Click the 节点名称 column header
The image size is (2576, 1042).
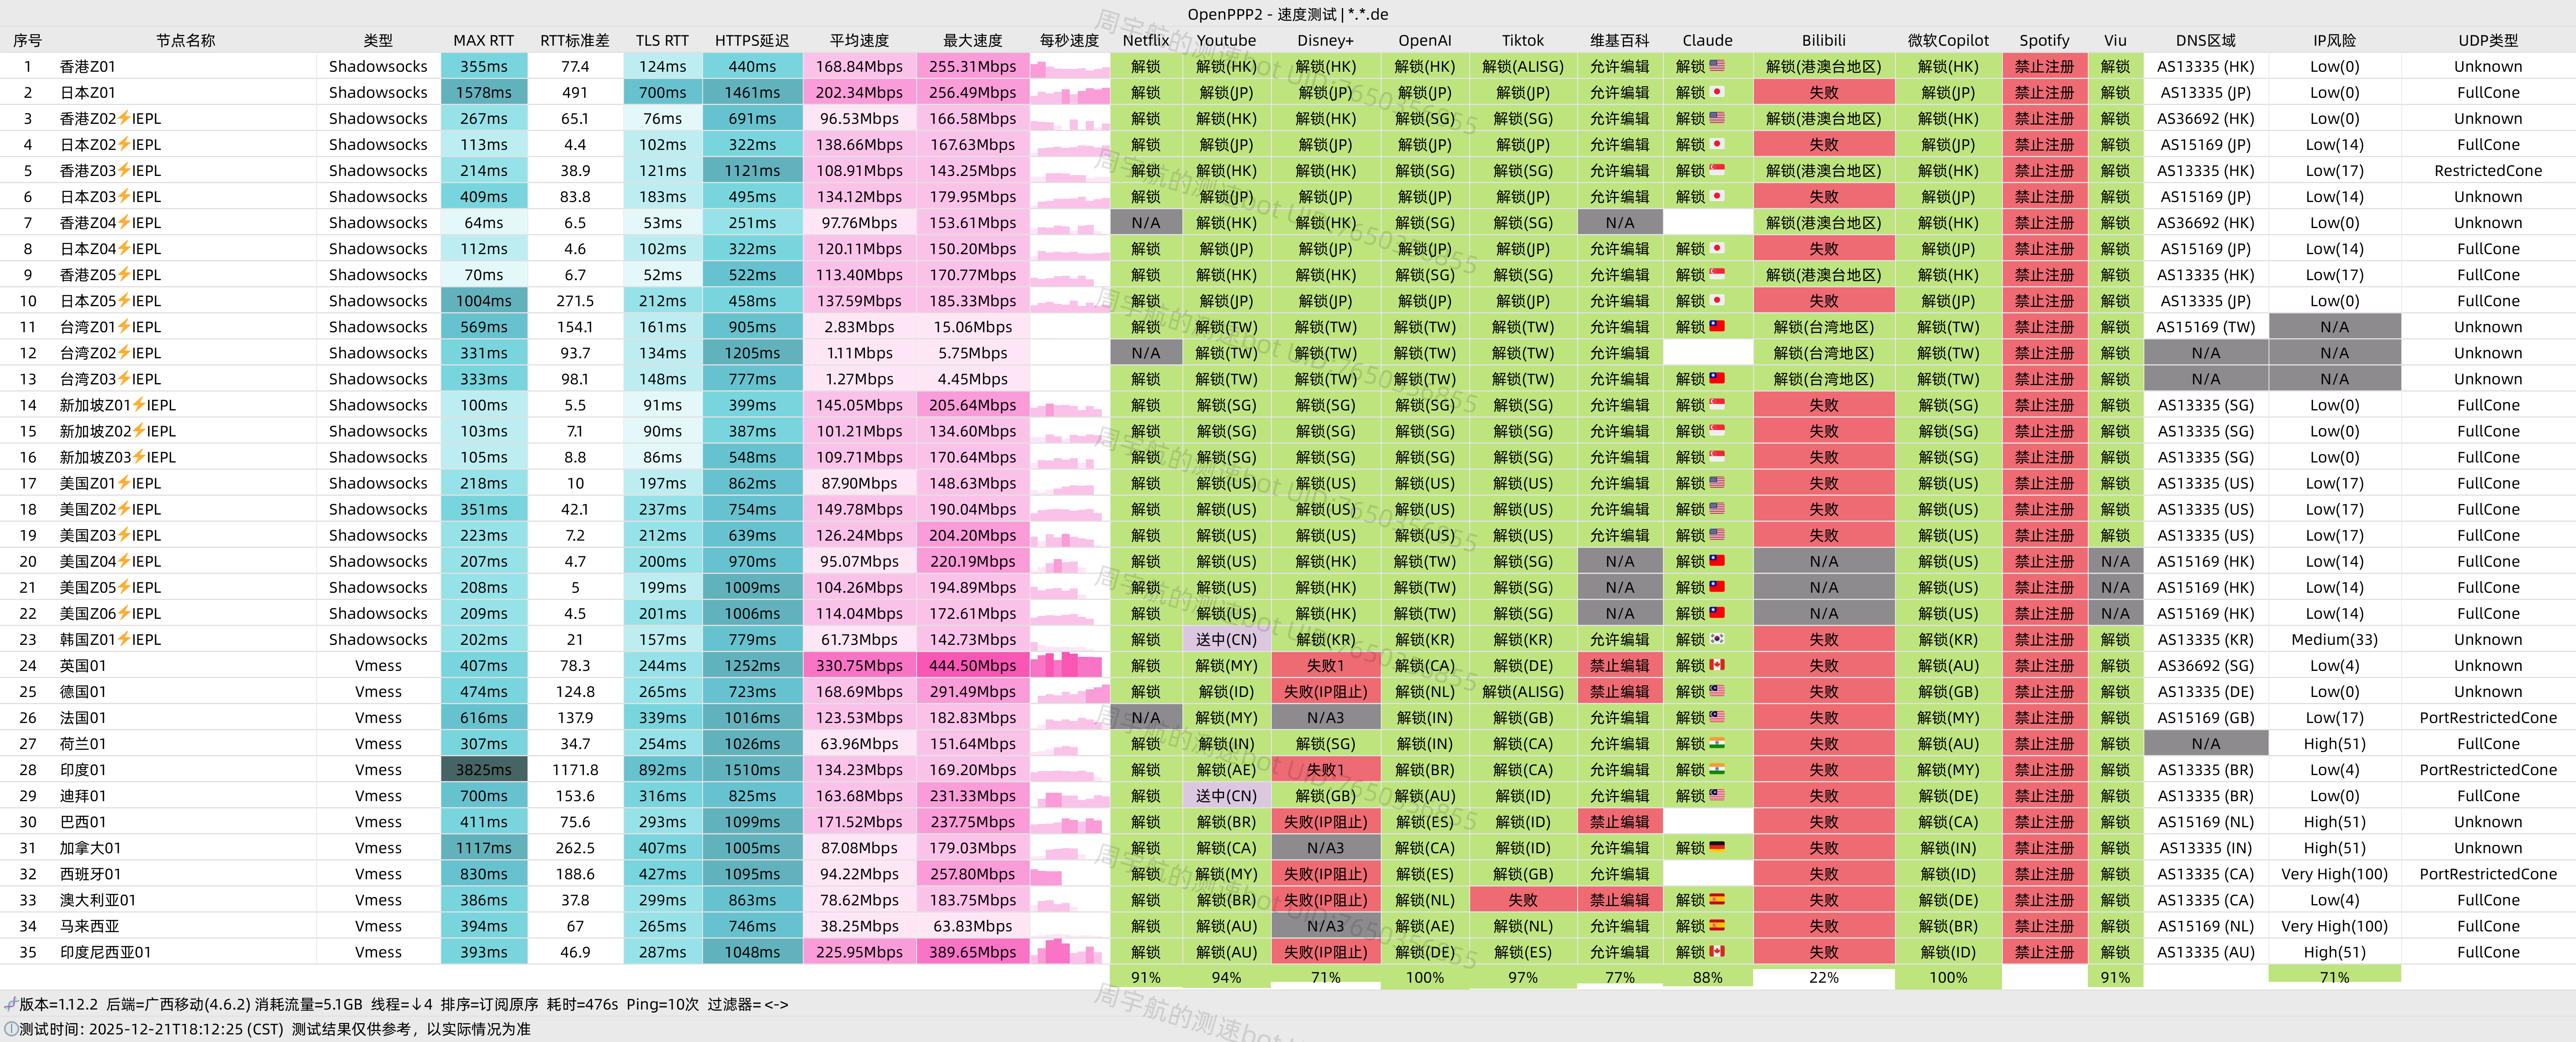coord(185,41)
